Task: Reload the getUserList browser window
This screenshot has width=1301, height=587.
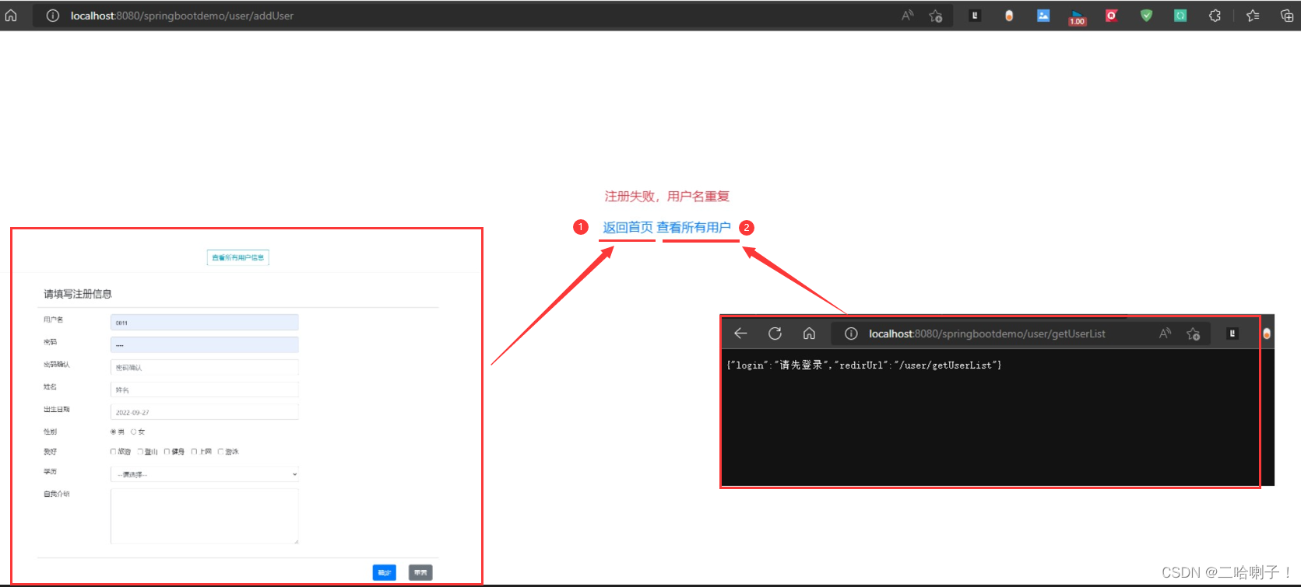Action: tap(775, 334)
